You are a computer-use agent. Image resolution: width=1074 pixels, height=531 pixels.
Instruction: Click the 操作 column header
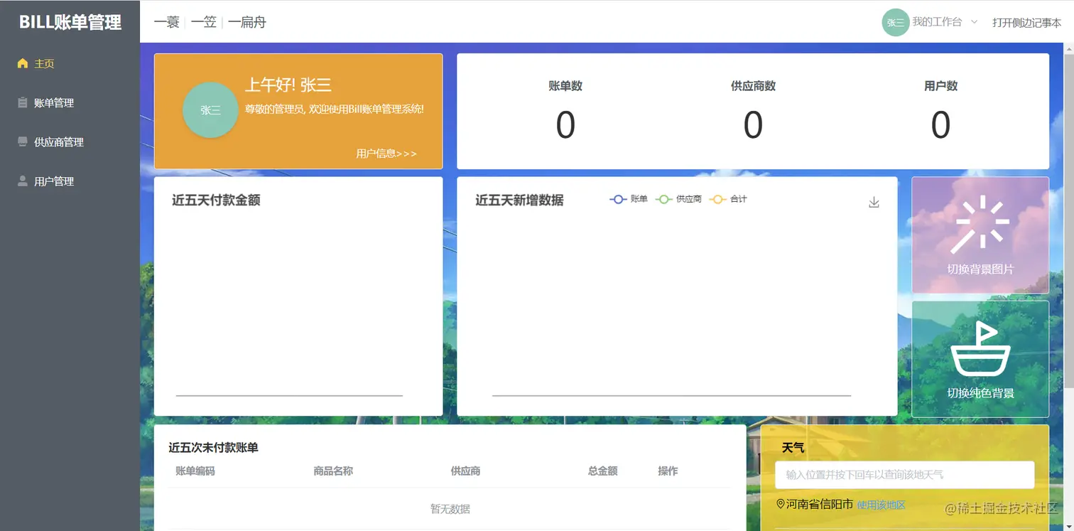[668, 471]
